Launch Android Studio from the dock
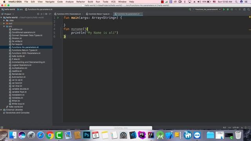 [160, 135]
